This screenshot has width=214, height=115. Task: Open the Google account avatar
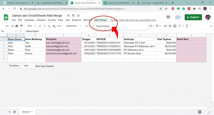point(208,17)
